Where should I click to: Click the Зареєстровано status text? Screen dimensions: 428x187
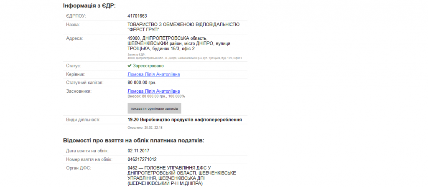(148, 66)
